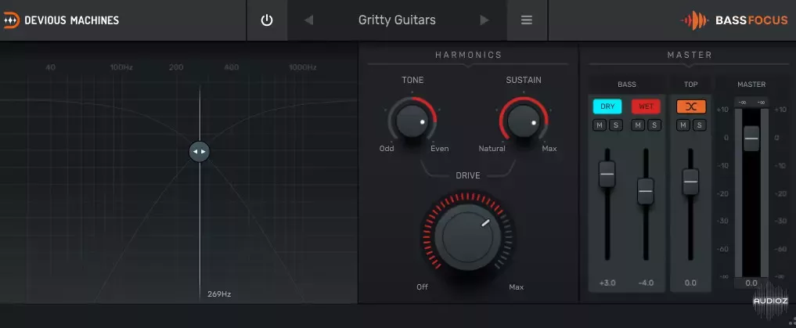Toggle the bass DRY button
The image size is (796, 328).
(x=607, y=106)
